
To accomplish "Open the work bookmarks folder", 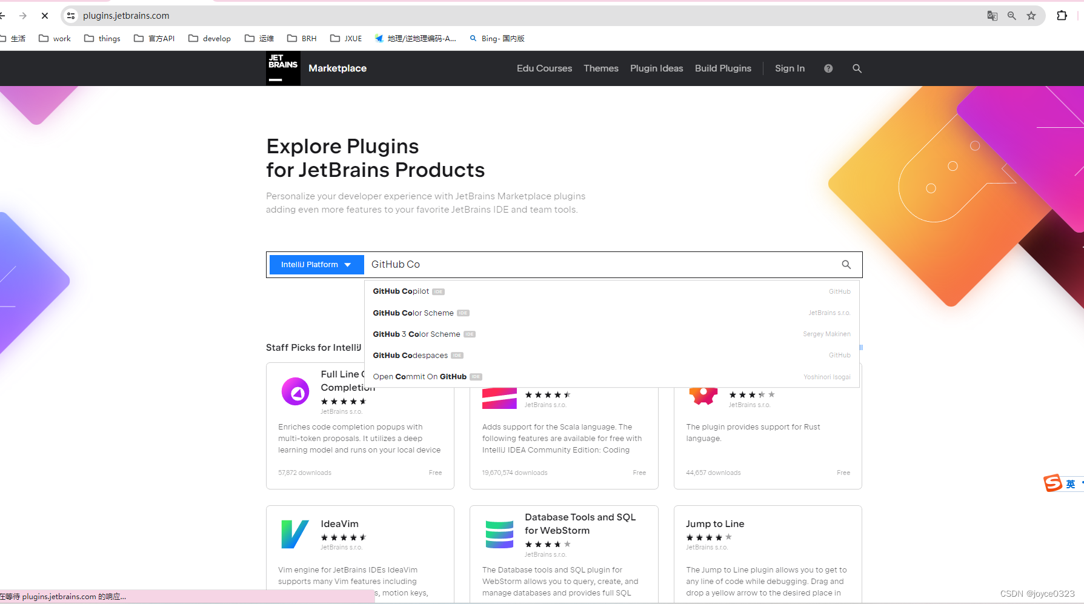I will pyautogui.click(x=55, y=38).
